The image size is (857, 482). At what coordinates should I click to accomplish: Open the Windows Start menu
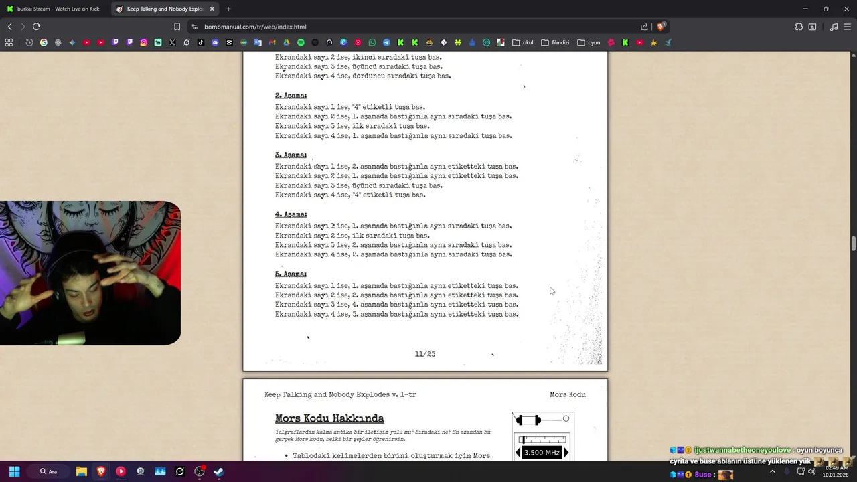coord(14,471)
